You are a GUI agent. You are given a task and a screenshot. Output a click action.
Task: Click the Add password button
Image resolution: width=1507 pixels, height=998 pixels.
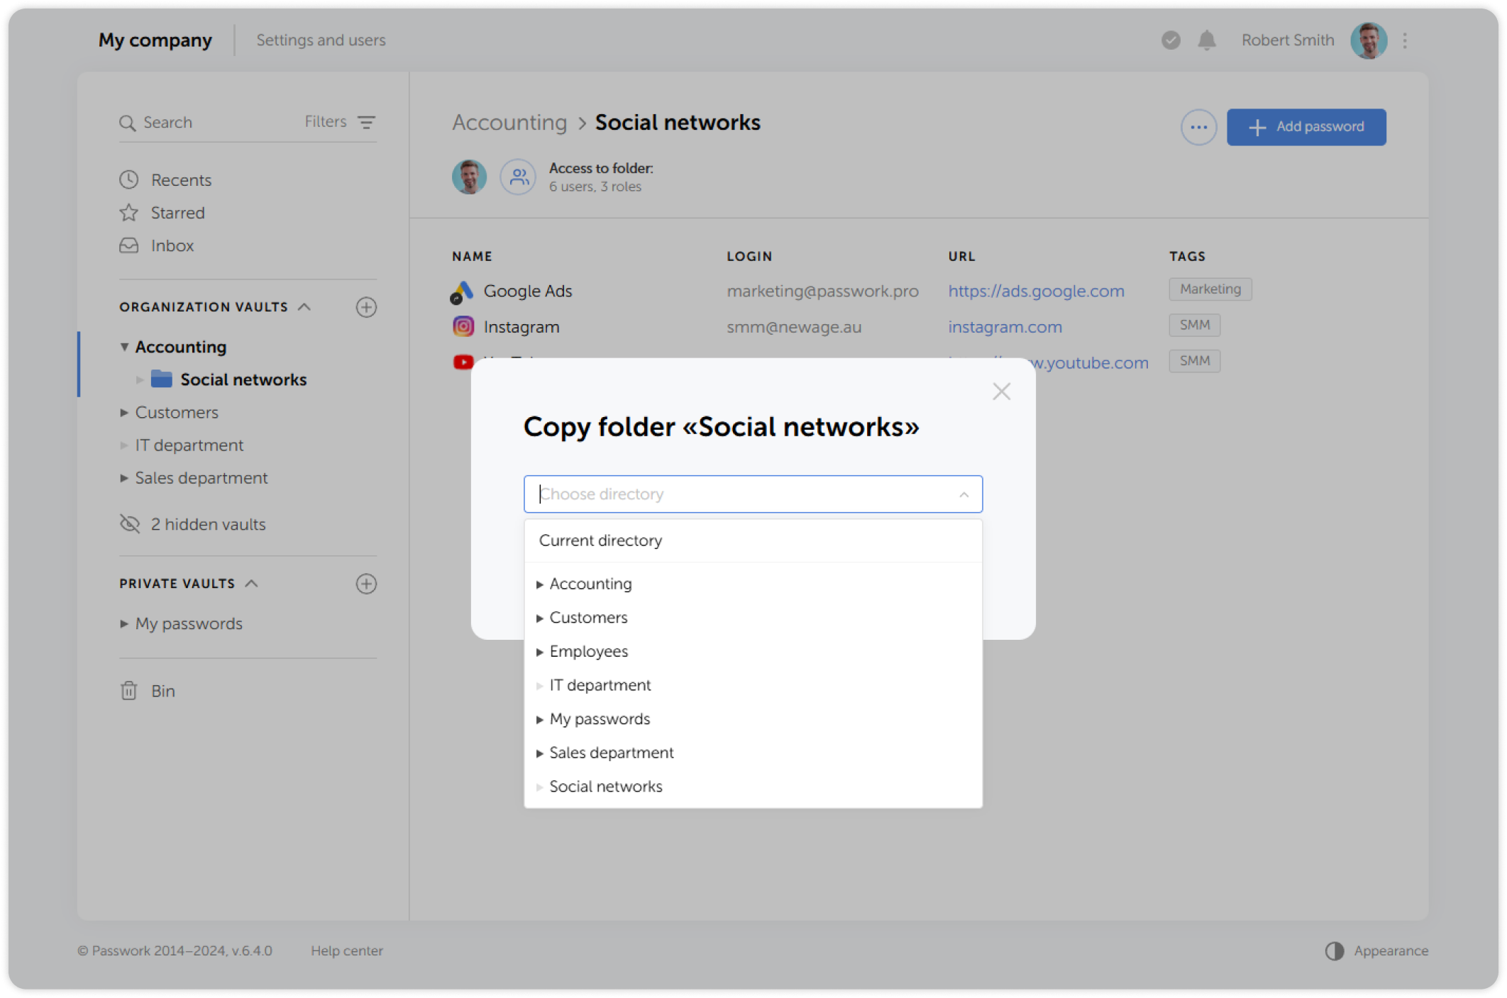pos(1306,127)
